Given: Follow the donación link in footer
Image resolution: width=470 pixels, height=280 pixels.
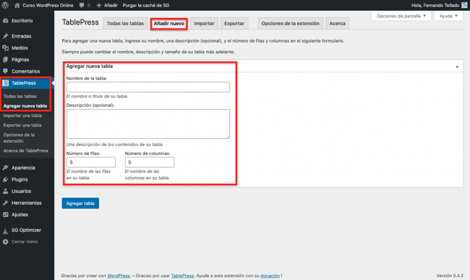Looking at the screenshot, I should (x=270, y=276).
